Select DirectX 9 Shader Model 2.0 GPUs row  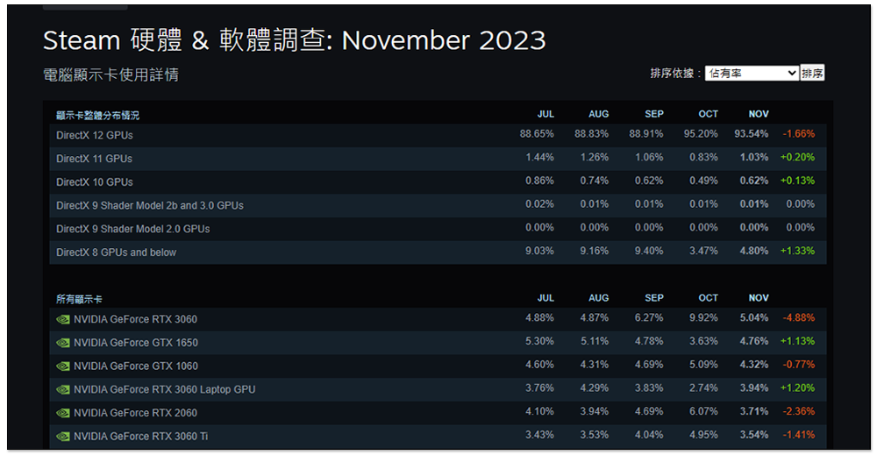point(438,229)
